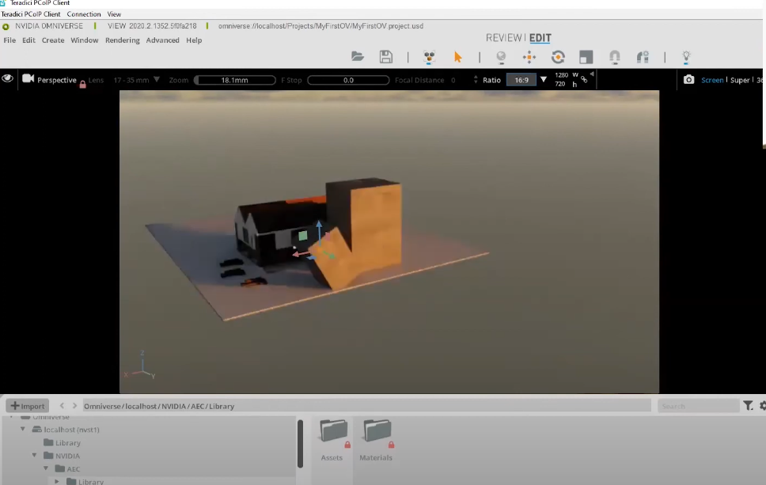This screenshot has height=485, width=766.
Task: Open the Edit menu
Action: point(28,40)
